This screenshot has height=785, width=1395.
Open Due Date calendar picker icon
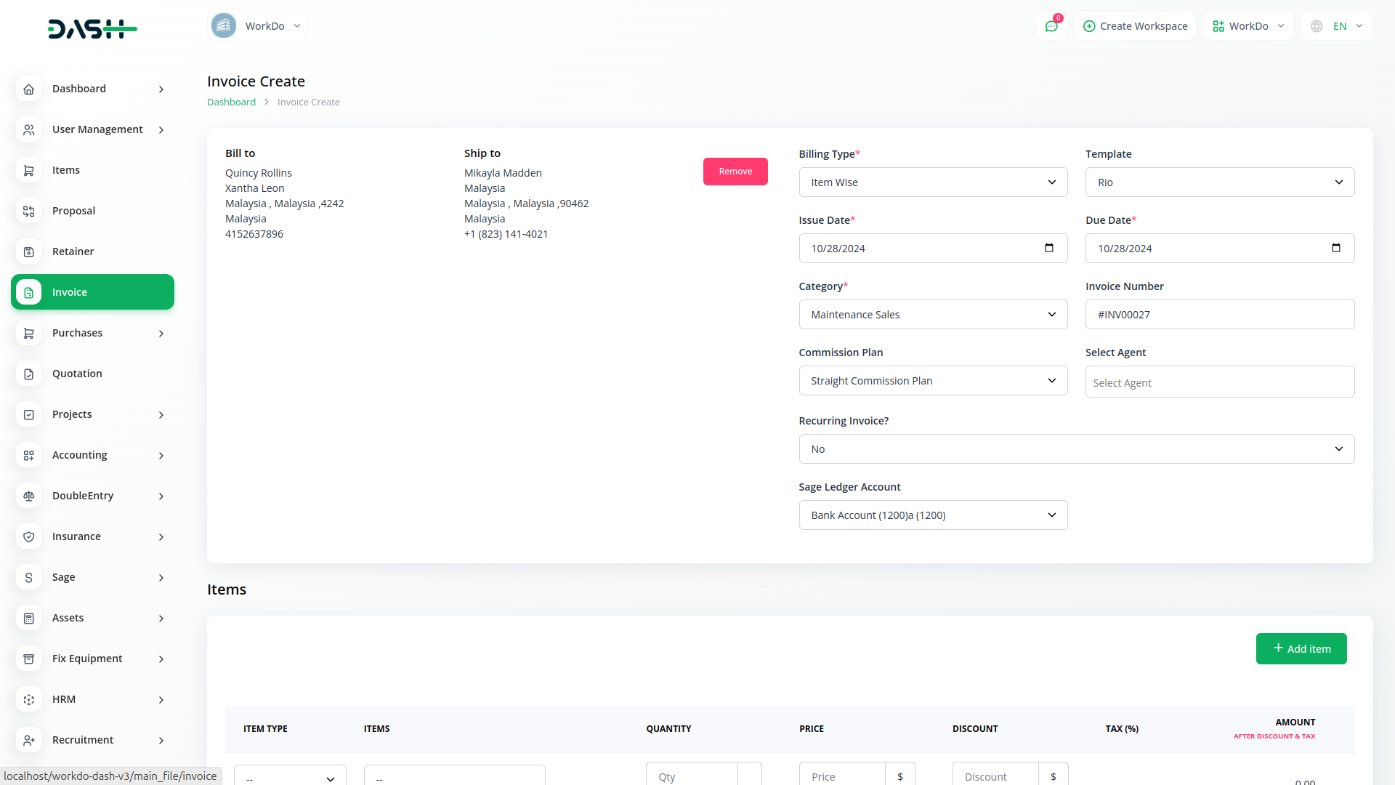[1335, 248]
